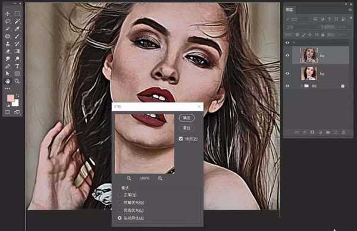Select the Lasso tool

8,21
